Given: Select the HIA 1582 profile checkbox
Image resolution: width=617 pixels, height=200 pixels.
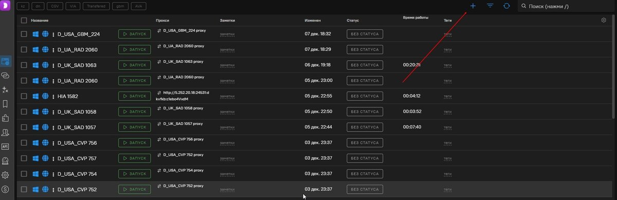Looking at the screenshot, I should coord(24,96).
